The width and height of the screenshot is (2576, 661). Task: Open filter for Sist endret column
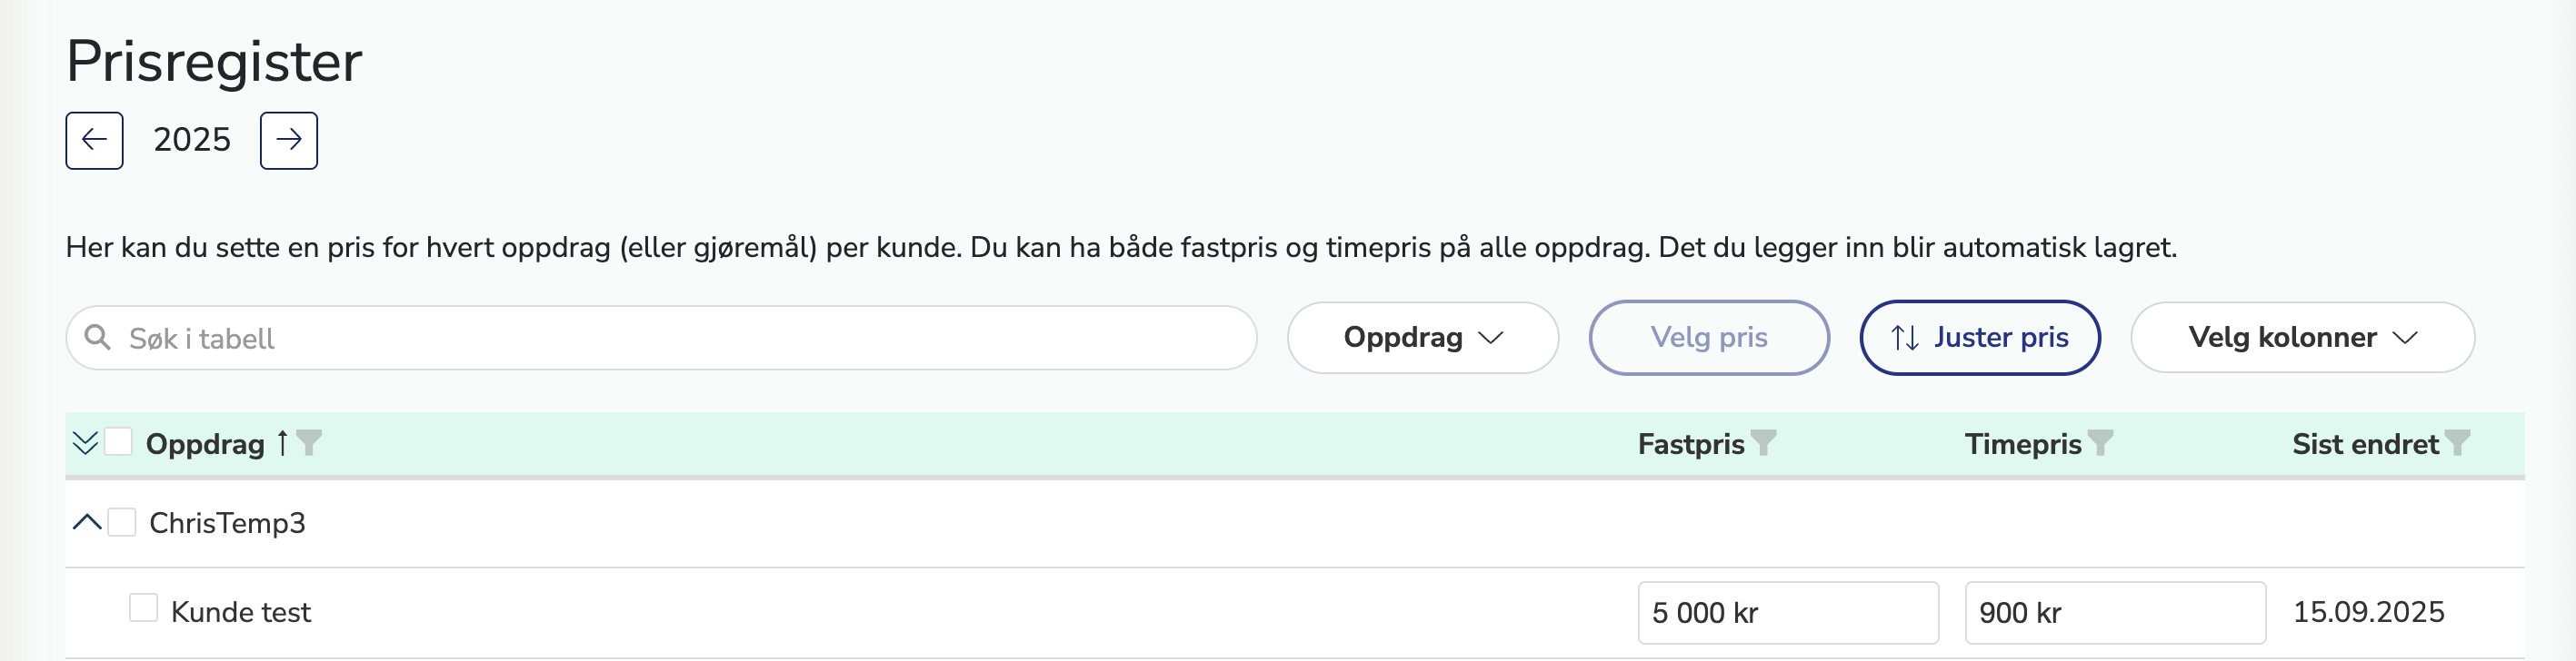coord(2457,442)
